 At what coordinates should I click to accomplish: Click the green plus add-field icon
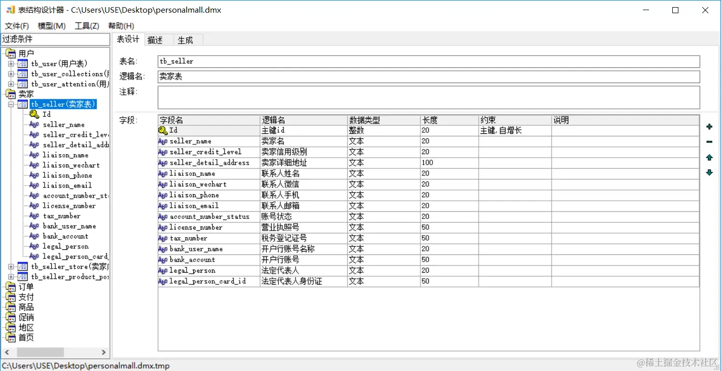709,127
